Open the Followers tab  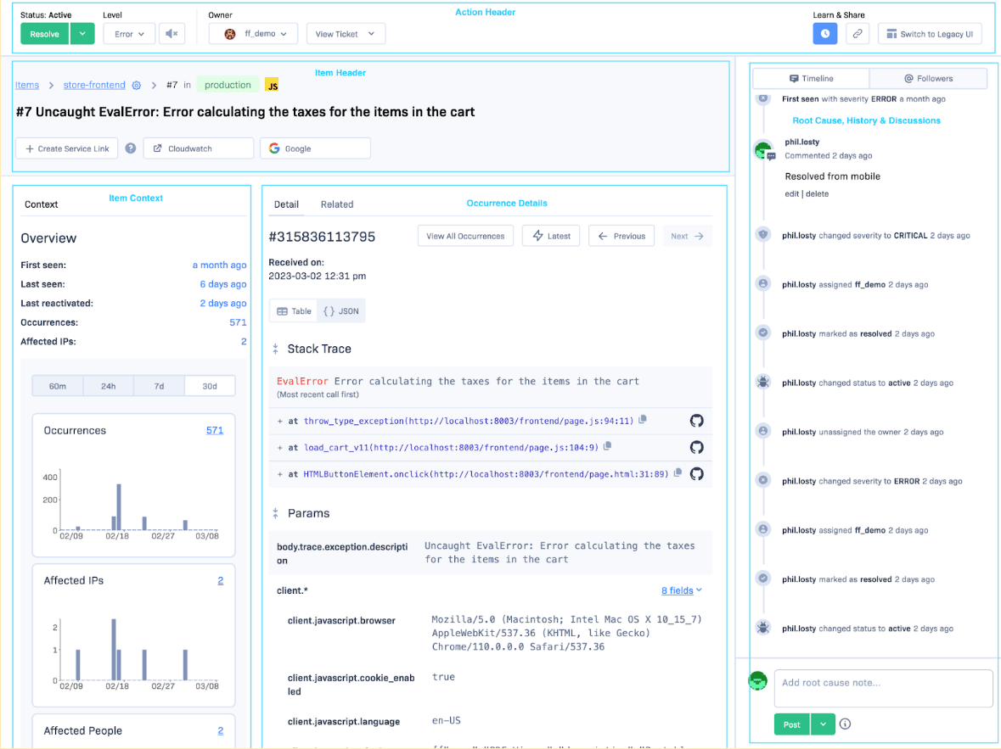click(928, 78)
